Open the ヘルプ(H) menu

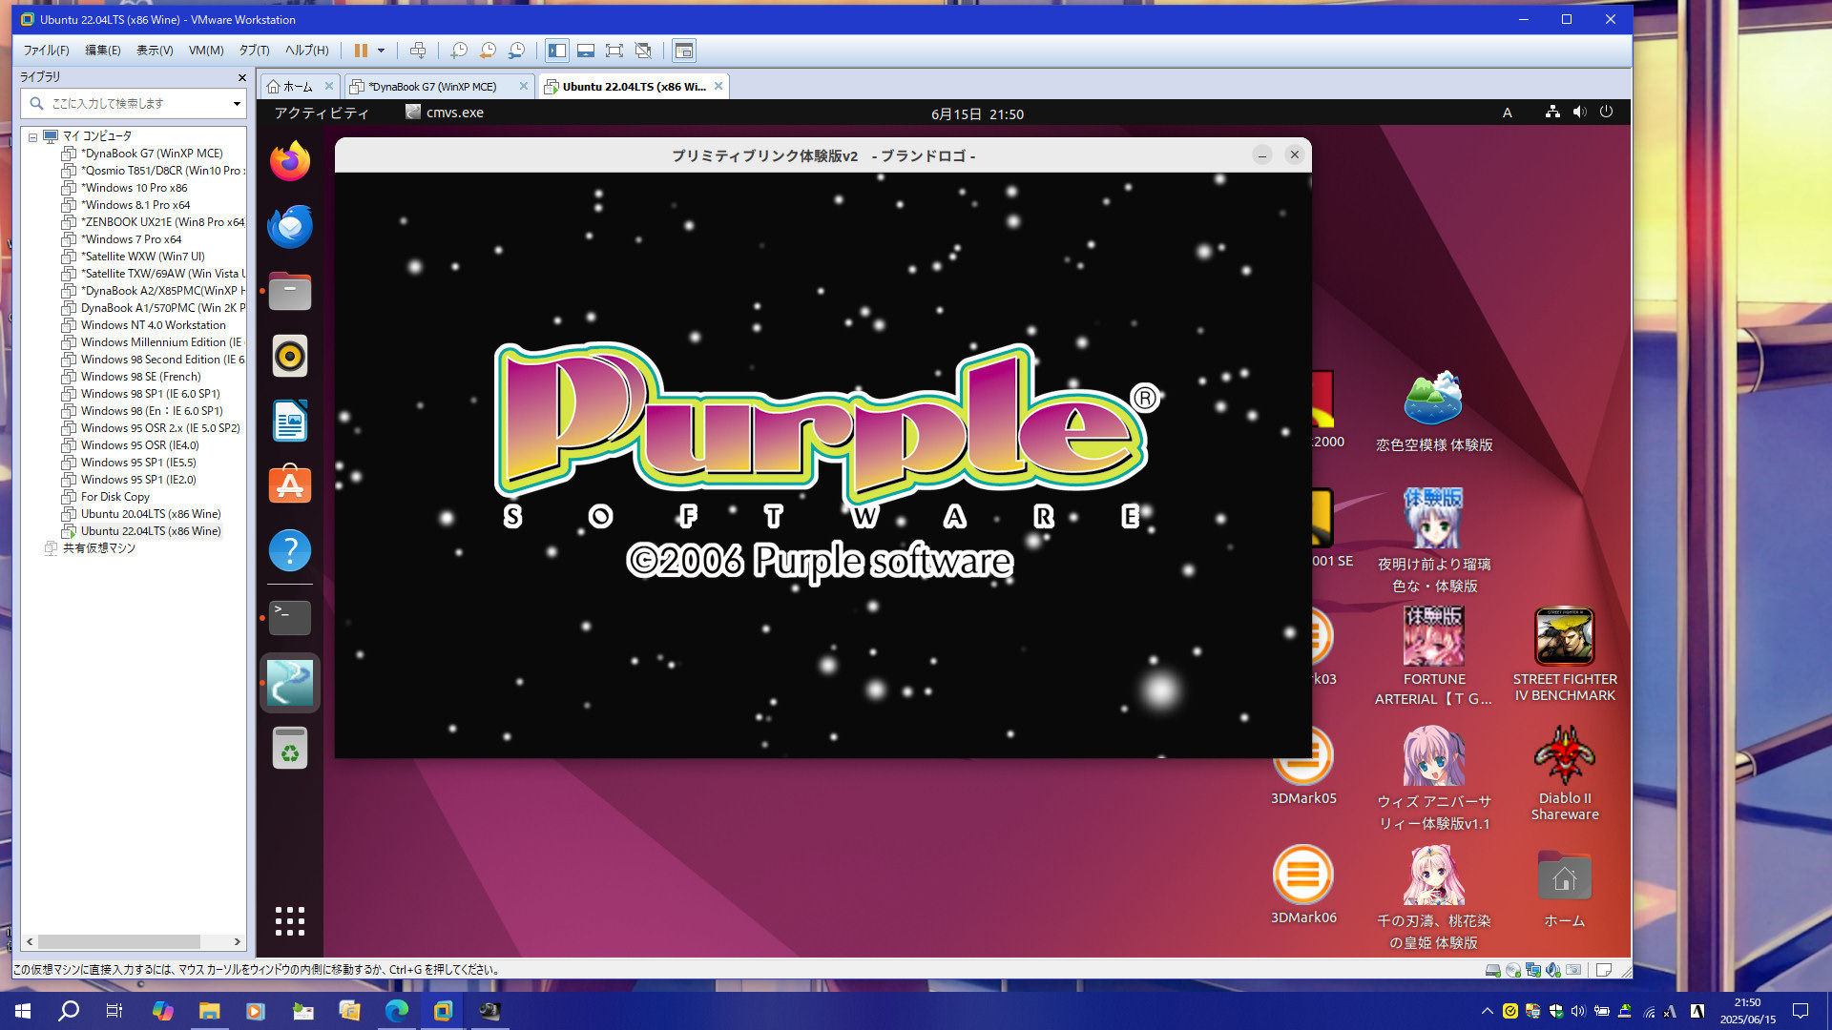[306, 51]
